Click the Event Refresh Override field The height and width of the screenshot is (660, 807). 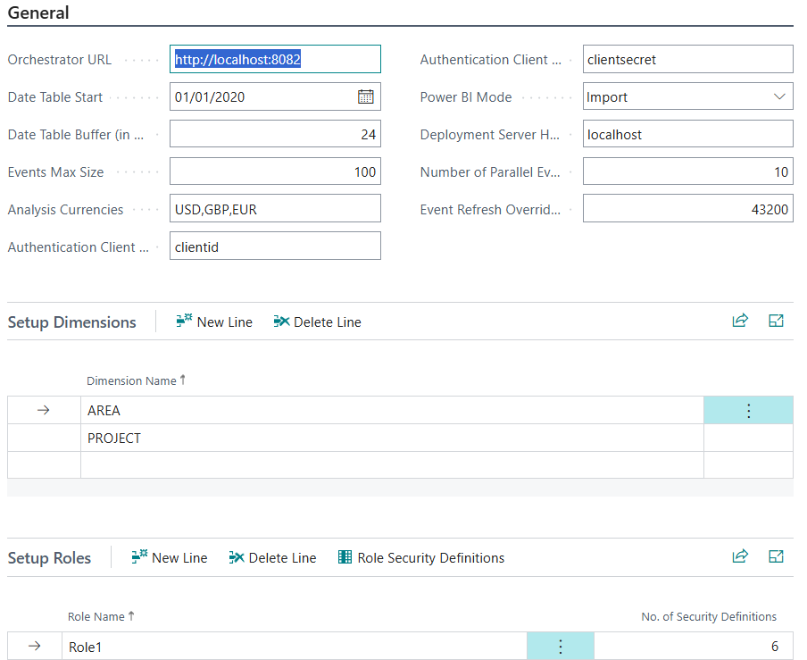coord(687,209)
